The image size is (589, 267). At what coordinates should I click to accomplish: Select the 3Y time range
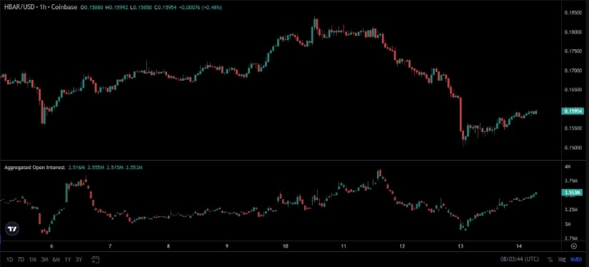click(79, 259)
